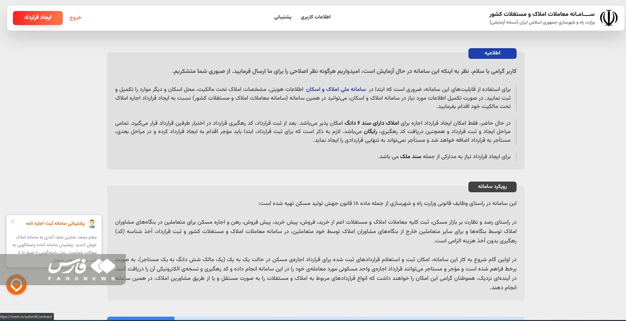Click the srem.ir/submitContract status bar URL
The height and width of the screenshot is (321, 626).
pos(27,317)
